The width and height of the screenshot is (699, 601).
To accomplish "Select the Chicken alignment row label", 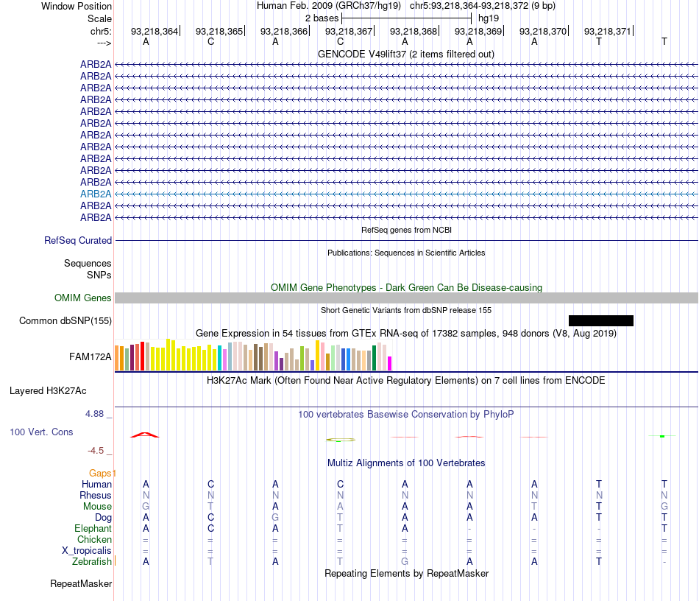I will tap(94, 539).
